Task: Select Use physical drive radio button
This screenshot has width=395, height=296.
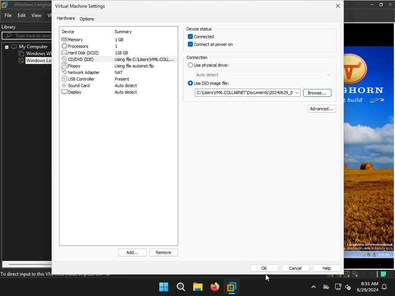Action: [190, 65]
